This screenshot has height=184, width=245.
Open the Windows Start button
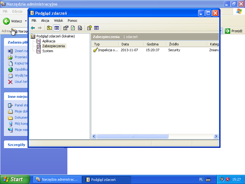coord(15,179)
